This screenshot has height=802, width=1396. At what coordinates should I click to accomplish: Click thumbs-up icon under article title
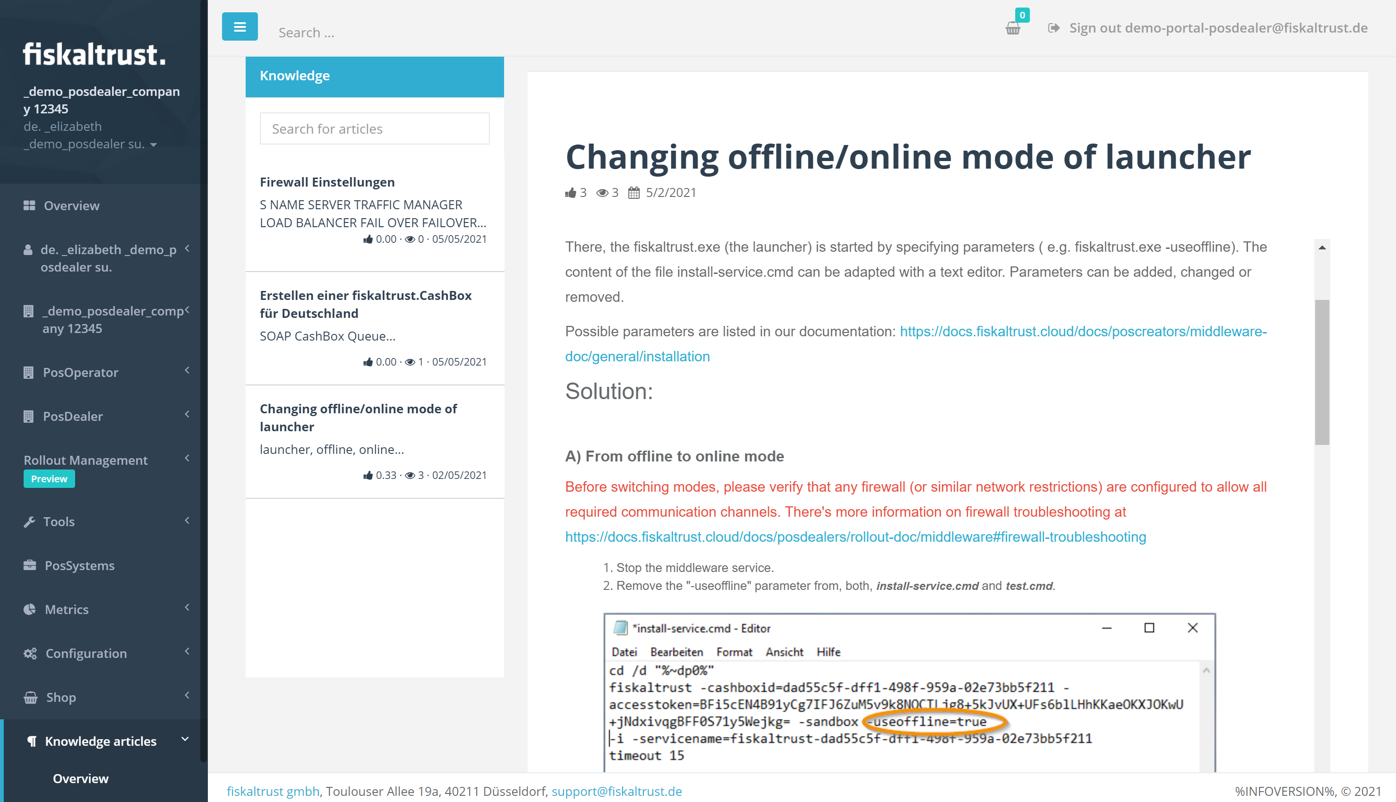pyautogui.click(x=571, y=193)
